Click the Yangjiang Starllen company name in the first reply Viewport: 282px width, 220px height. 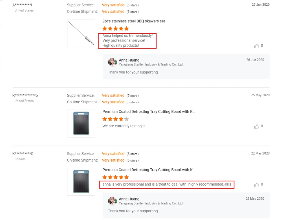(151, 64)
